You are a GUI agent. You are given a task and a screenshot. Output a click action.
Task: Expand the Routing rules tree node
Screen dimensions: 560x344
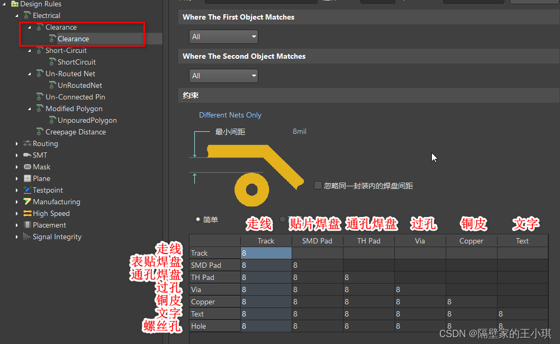pyautogui.click(x=17, y=143)
